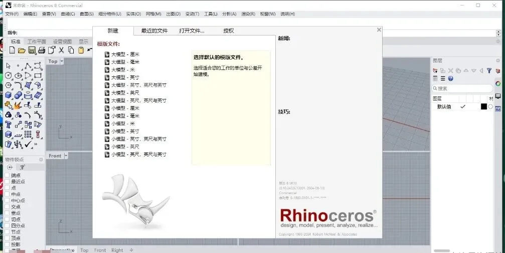
Task: Expand more sidebar tools with chevrons
Action: [x=36, y=144]
